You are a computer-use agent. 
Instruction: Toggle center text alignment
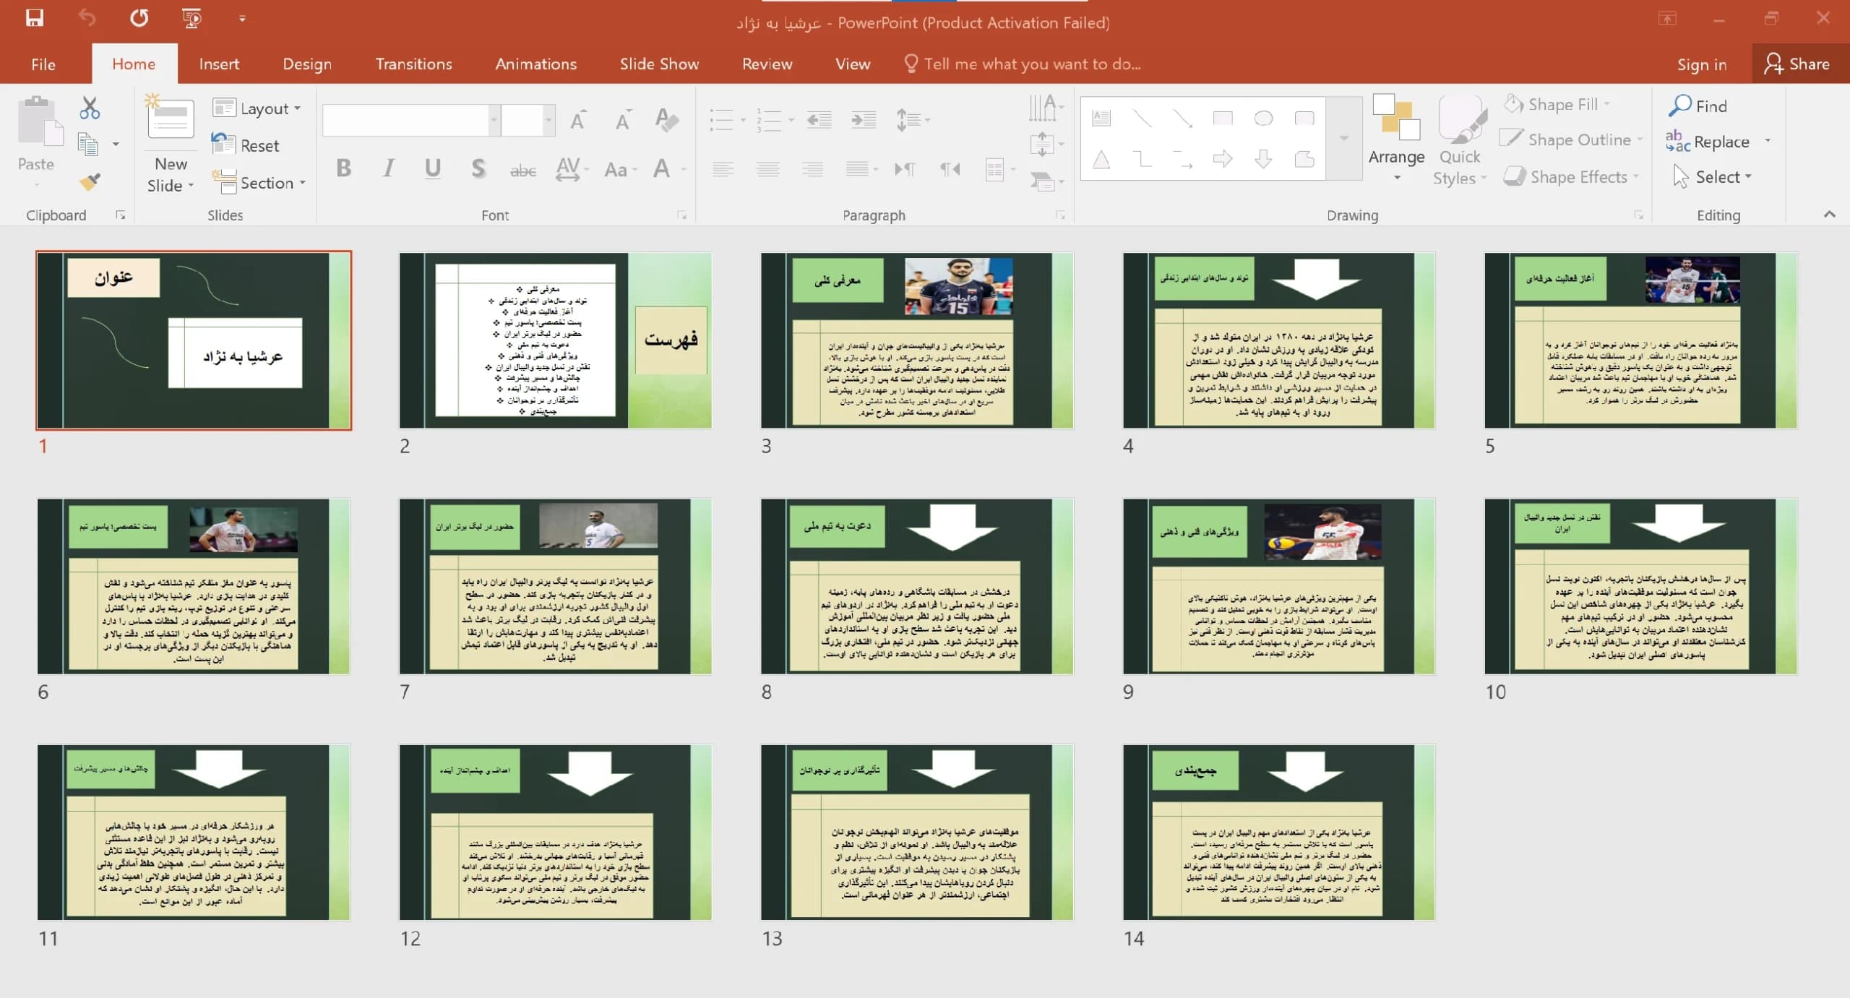pos(767,169)
